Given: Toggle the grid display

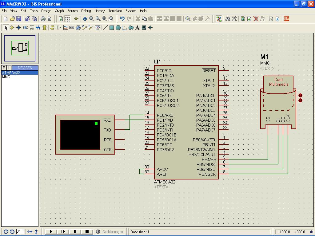Looking at the screenshot, I should [67, 19].
